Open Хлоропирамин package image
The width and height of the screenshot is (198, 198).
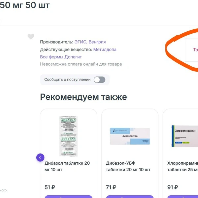click(184, 136)
